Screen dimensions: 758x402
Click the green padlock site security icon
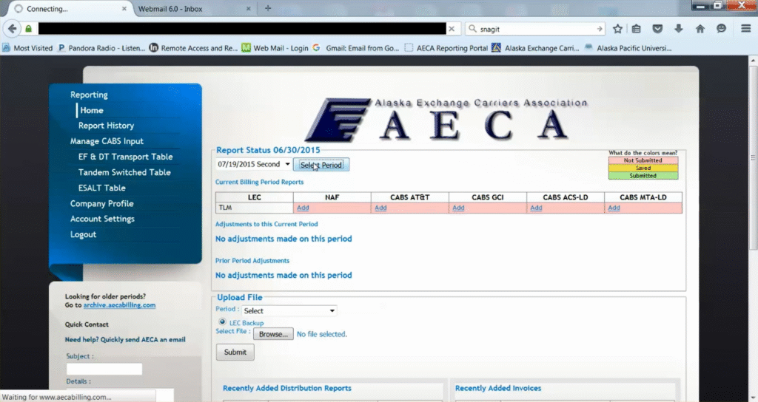point(29,29)
